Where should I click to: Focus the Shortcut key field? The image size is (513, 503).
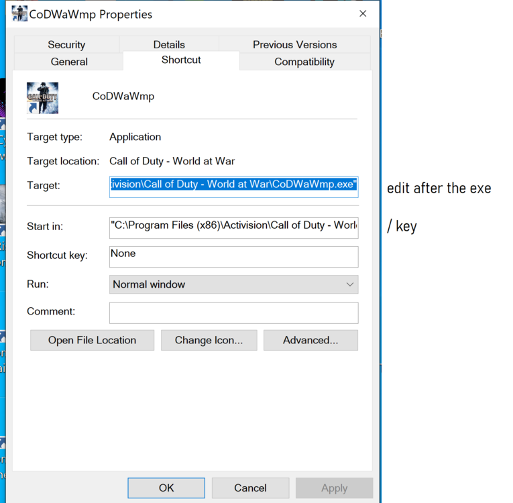pos(233,256)
